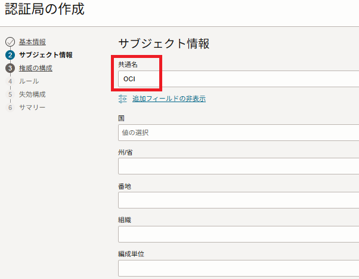The width and height of the screenshot is (359, 279).
Task: Select the サブジェクト情報 step label
Action: tap(46, 55)
